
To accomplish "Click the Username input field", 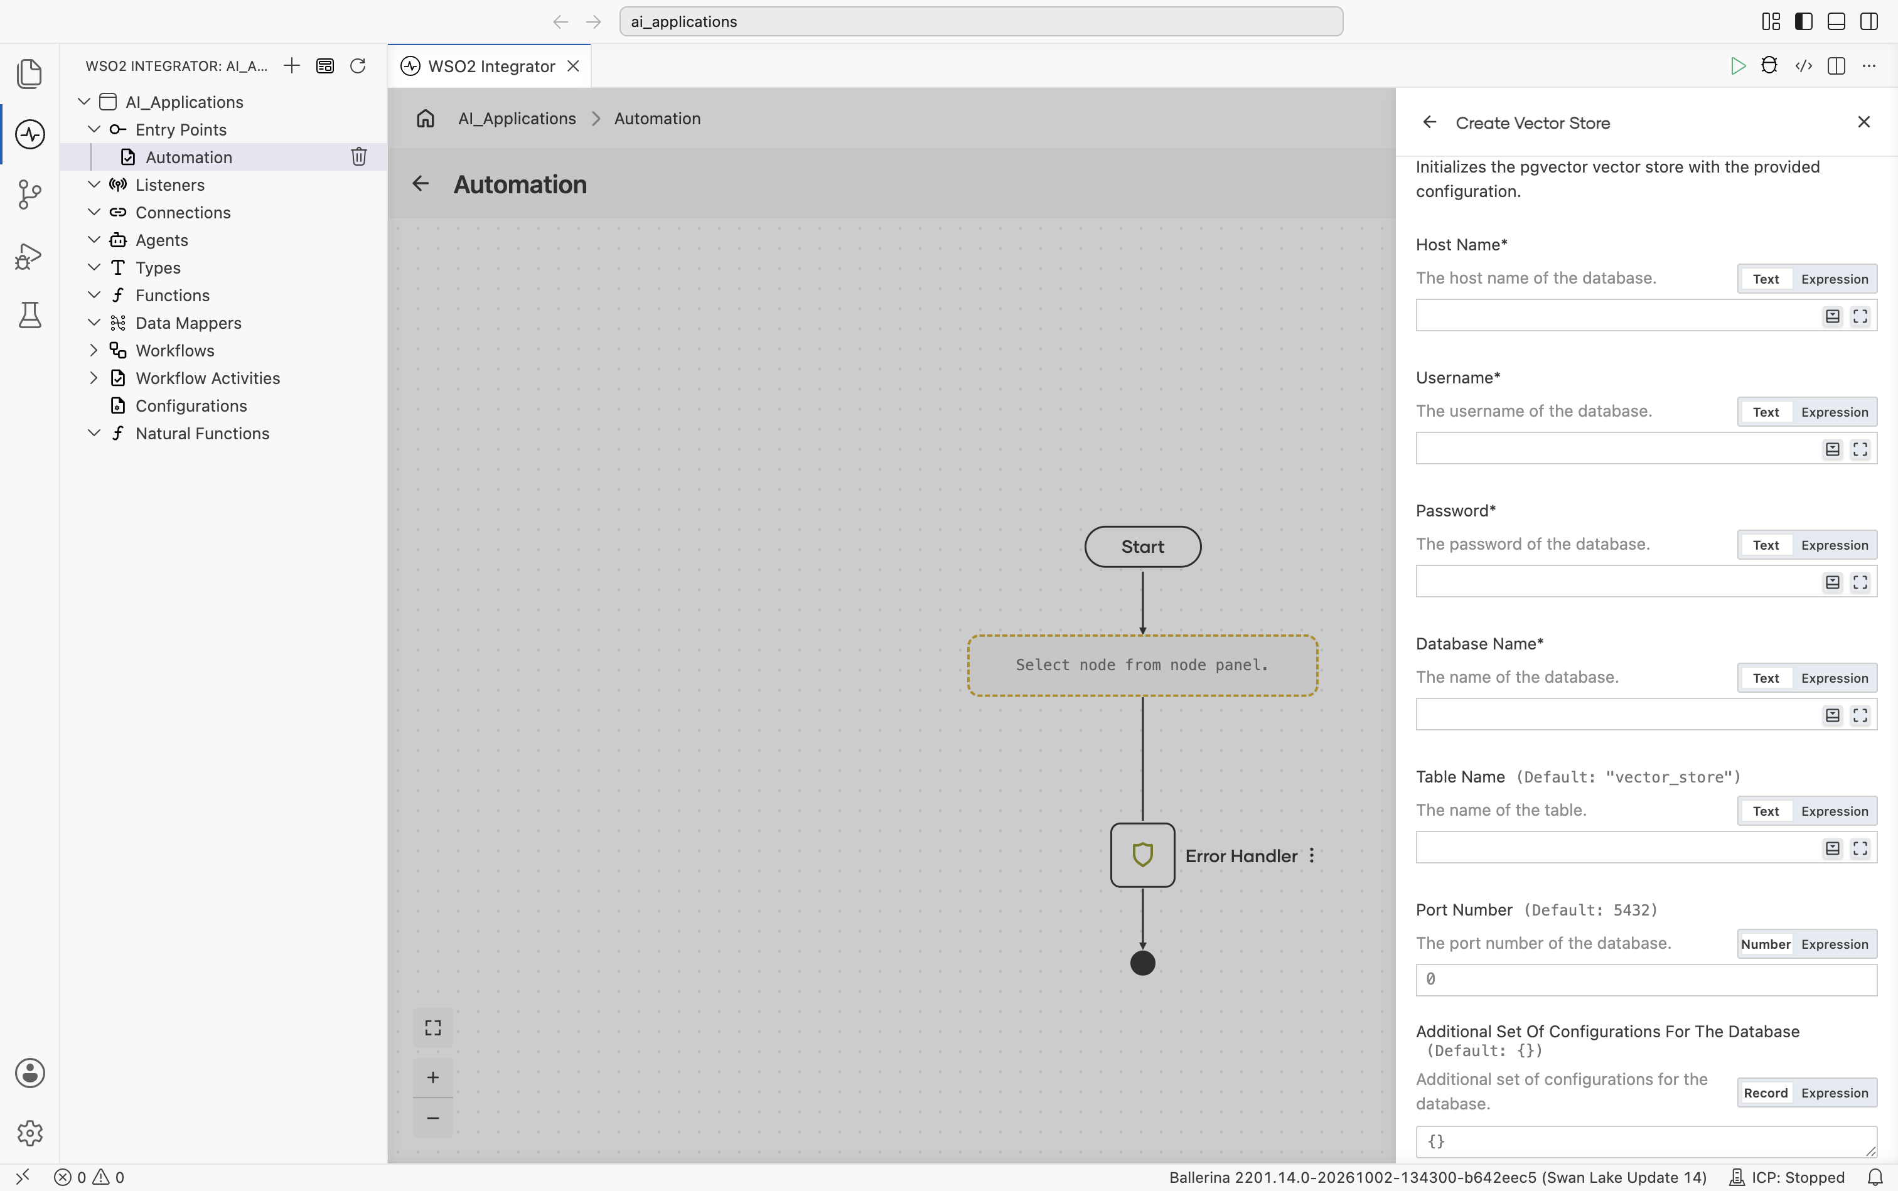I will [x=1646, y=449].
